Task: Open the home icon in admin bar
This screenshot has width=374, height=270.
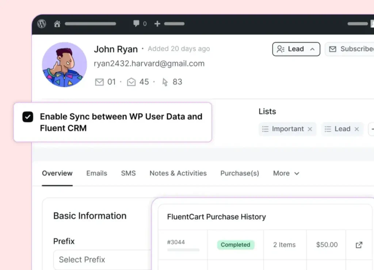Action: [x=57, y=24]
